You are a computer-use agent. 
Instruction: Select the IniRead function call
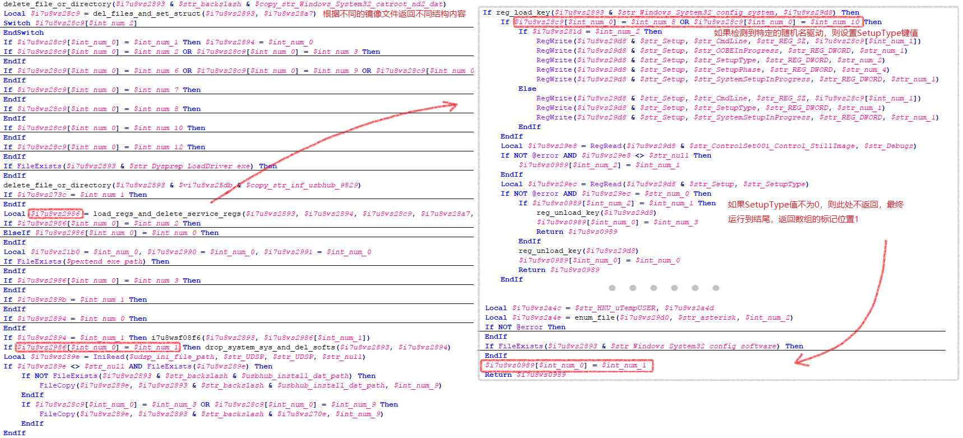[x=109, y=357]
